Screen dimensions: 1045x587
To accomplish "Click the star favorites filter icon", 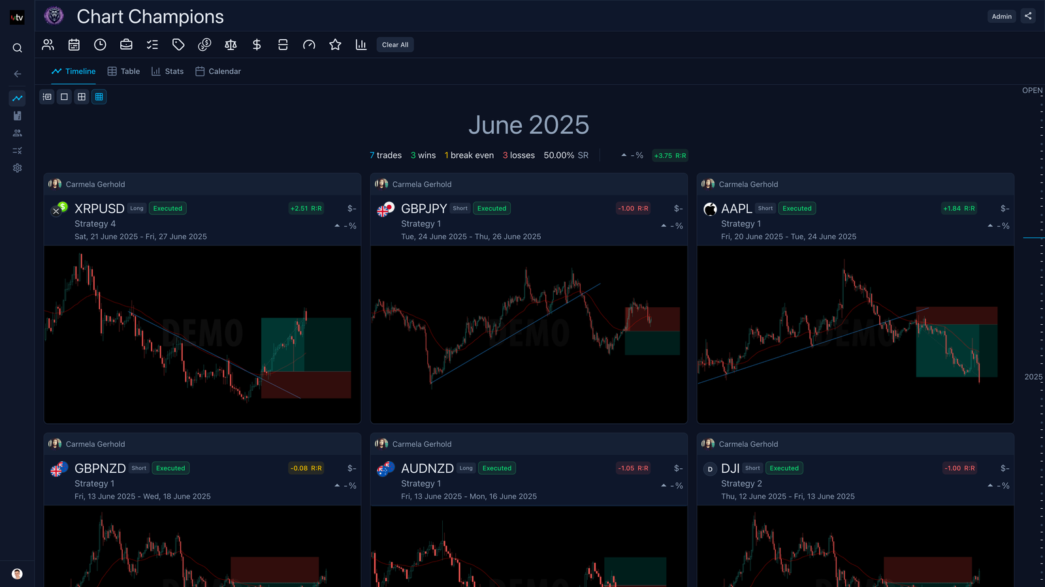I will 335,44.
